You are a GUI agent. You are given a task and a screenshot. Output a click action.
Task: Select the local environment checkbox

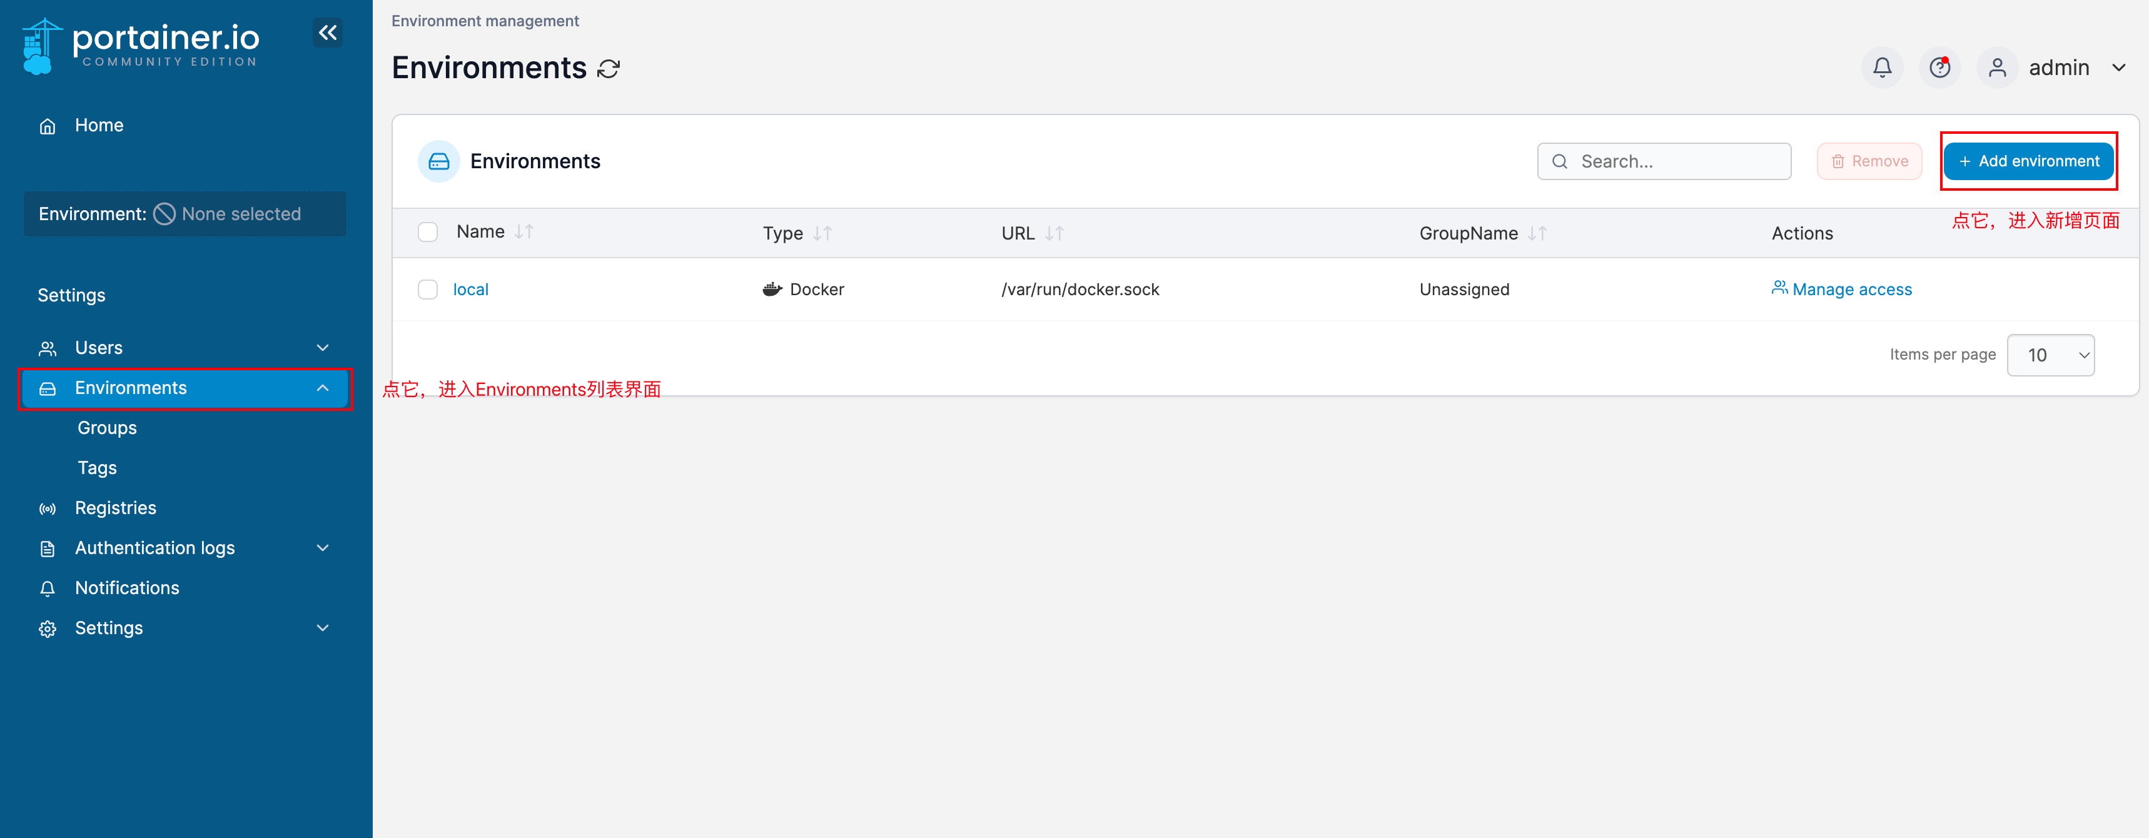coord(428,288)
